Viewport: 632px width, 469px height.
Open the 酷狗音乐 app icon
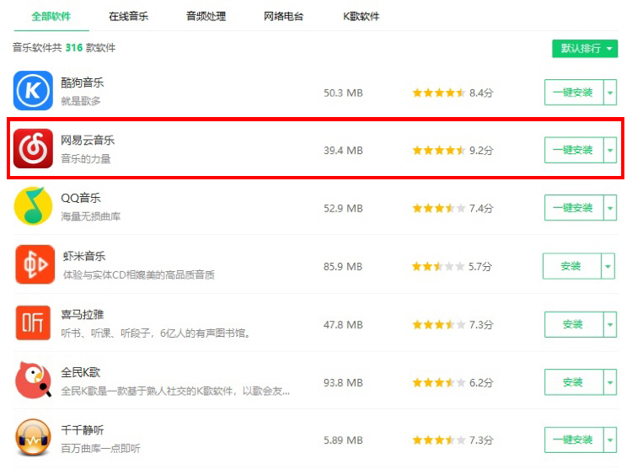33,91
